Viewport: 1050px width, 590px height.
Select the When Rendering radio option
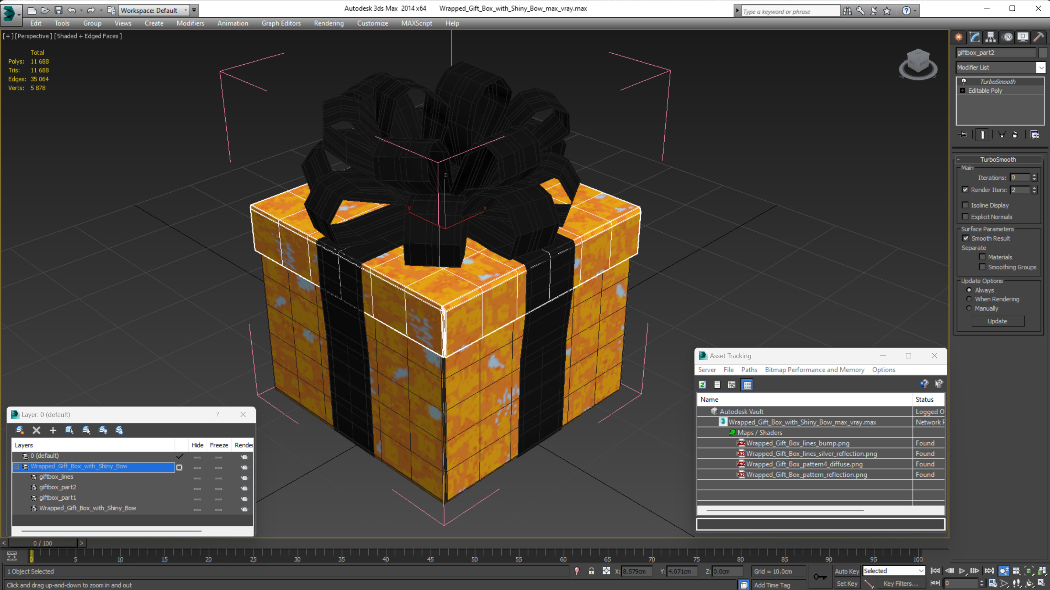(969, 299)
